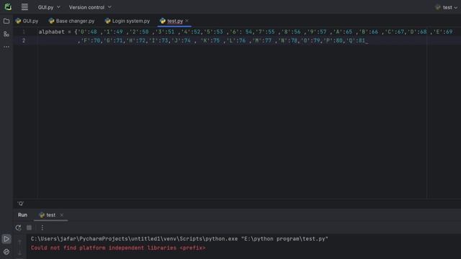Open more run options menu

coord(42,227)
